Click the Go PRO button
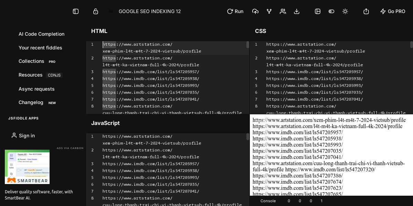Viewport: 413px width, 206px height. pyautogui.click(x=393, y=11)
